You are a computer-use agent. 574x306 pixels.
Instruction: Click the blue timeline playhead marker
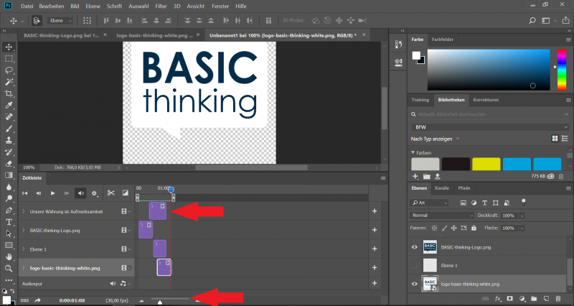pyautogui.click(x=171, y=190)
